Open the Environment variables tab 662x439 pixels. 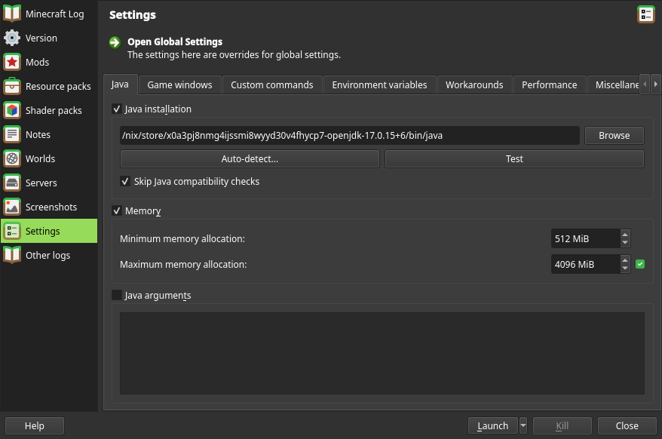tap(379, 84)
